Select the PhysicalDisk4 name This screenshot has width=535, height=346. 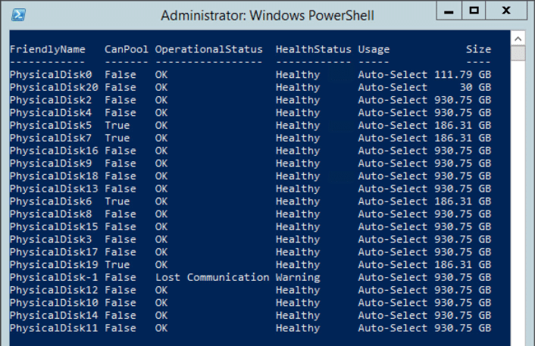pyautogui.click(x=51, y=113)
